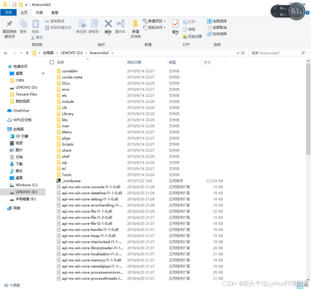Click the Move to (移动到) icon
311x289 pixels.
point(81,24)
